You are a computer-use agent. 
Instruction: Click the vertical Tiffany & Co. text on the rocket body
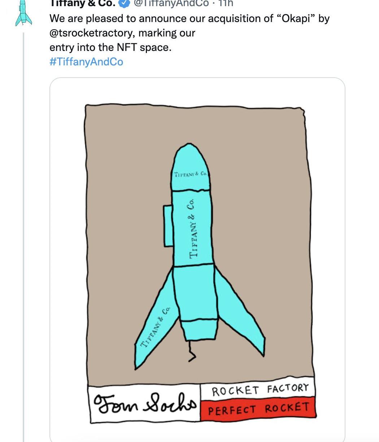[193, 228]
